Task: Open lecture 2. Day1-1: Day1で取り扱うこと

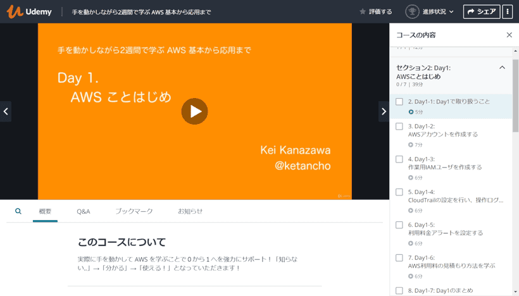Action: tap(451, 106)
